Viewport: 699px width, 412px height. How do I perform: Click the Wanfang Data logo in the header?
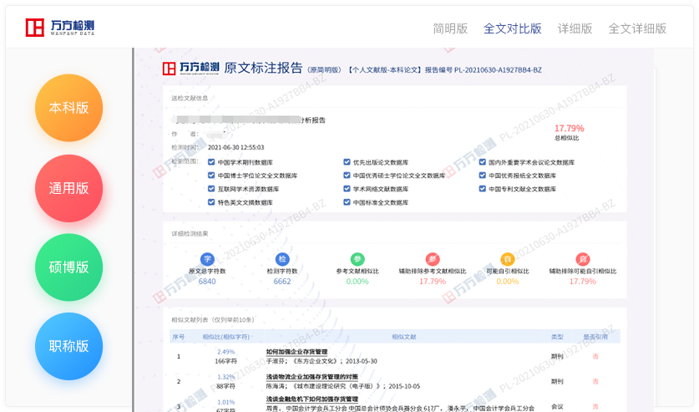point(60,28)
